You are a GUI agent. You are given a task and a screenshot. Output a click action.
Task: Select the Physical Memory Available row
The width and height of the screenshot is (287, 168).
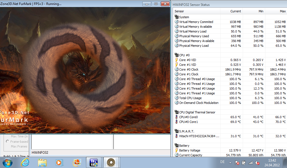230,41
